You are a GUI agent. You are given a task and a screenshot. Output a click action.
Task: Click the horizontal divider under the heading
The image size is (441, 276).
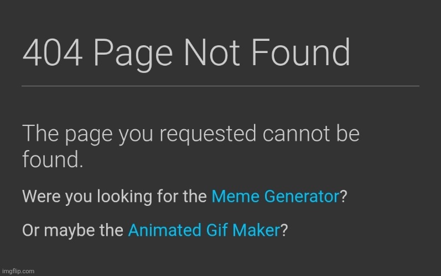(220, 86)
